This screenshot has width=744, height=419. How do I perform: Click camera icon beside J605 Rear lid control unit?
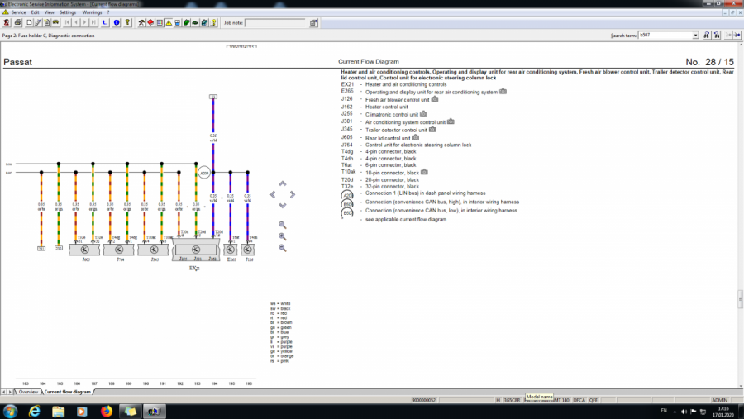click(416, 137)
